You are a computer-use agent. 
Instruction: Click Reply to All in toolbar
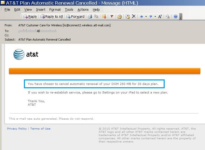coord(52,17)
